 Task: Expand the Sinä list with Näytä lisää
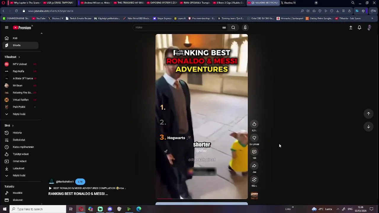(20, 175)
